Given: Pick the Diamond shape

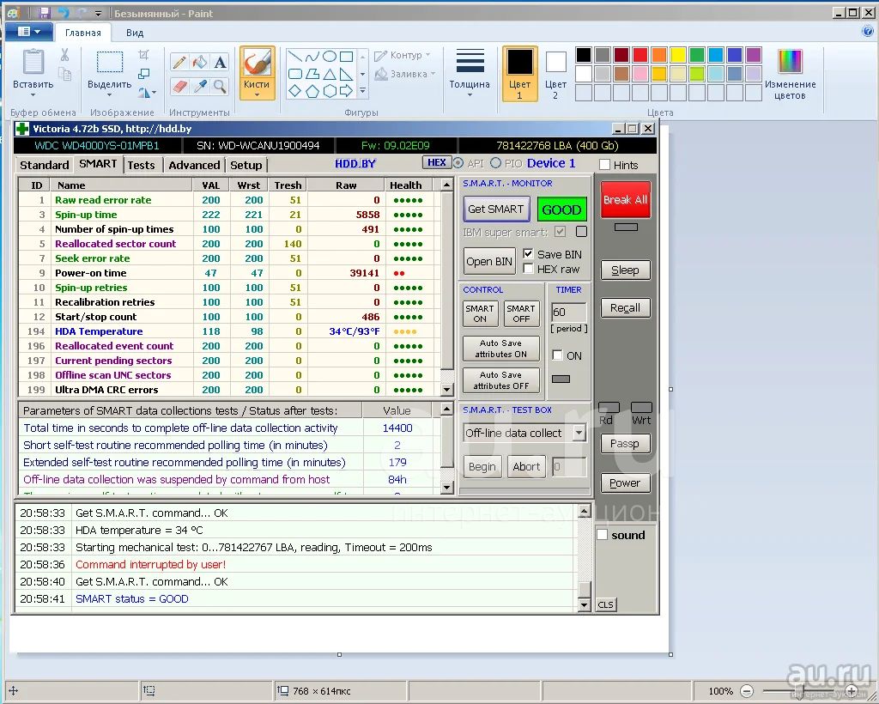Looking at the screenshot, I should 295,91.
